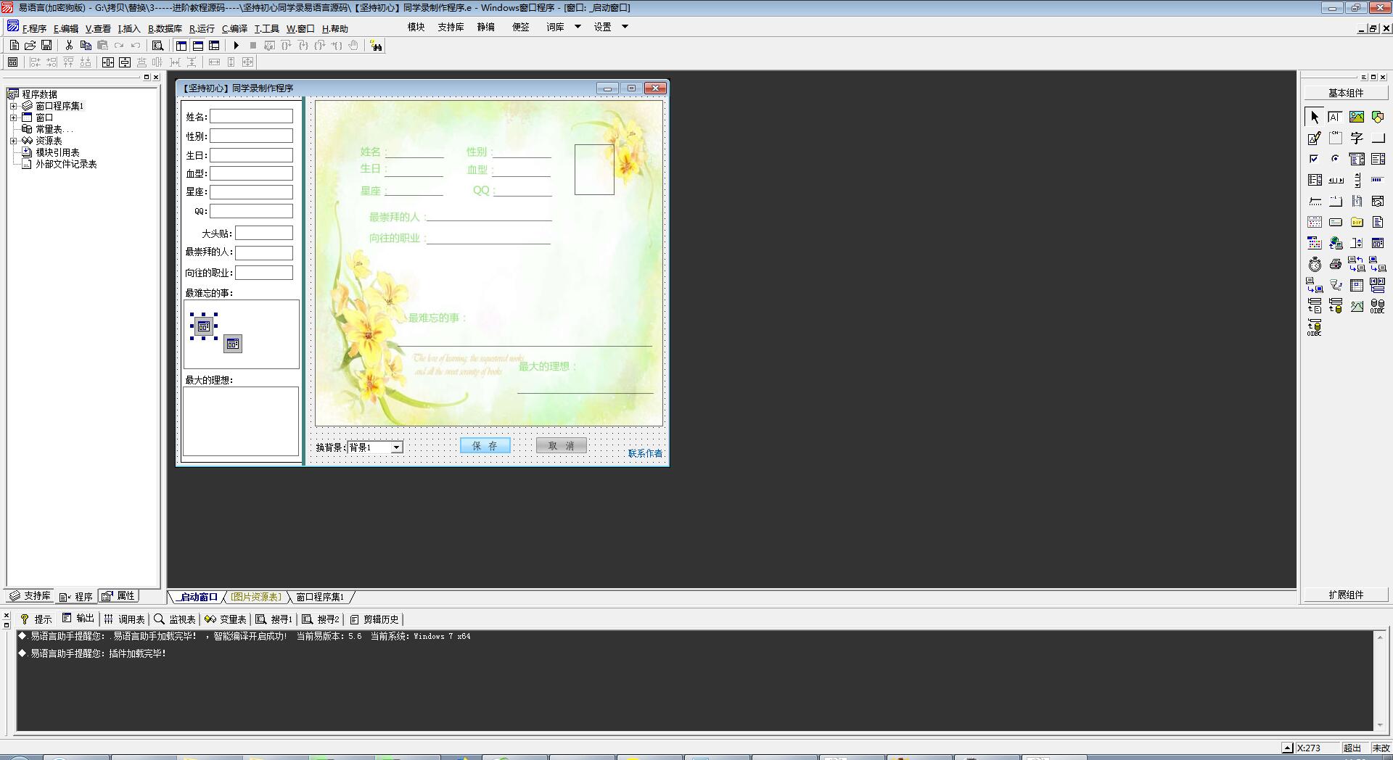Screen dimensions: 1393x760
Task: Select the button component icon
Action: point(1377,138)
